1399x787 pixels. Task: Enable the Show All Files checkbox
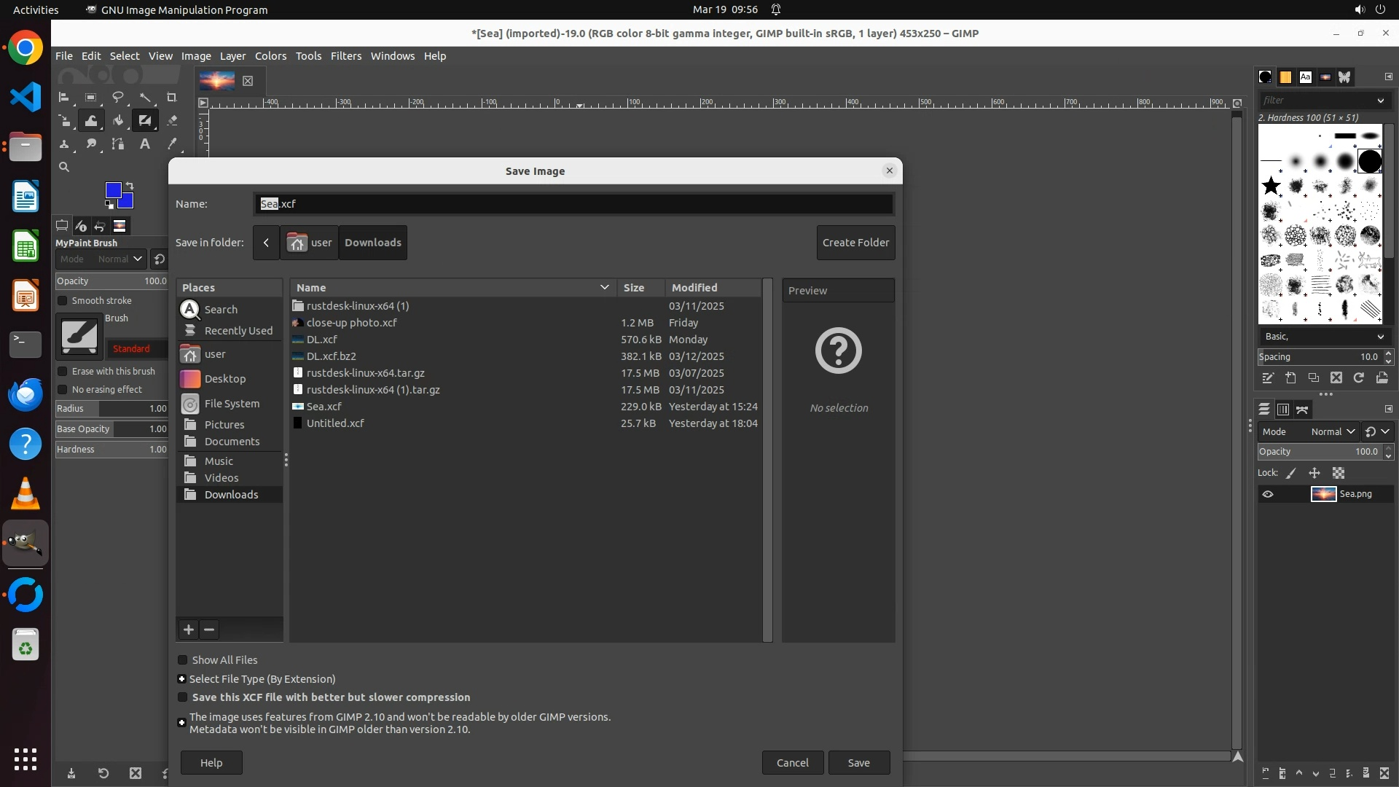[x=183, y=660]
